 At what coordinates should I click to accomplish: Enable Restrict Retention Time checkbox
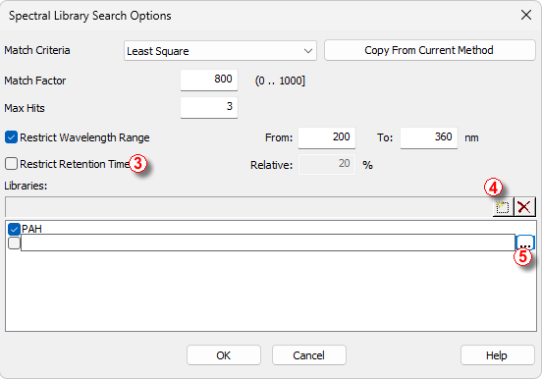pyautogui.click(x=11, y=164)
